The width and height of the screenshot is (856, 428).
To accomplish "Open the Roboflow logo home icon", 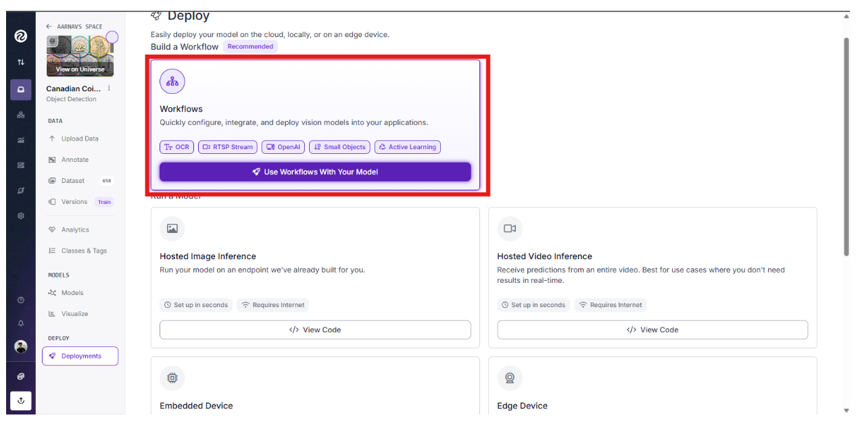I will tap(21, 36).
